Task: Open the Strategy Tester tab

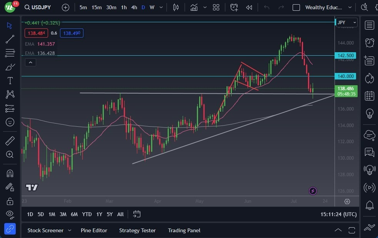Action: (137, 230)
